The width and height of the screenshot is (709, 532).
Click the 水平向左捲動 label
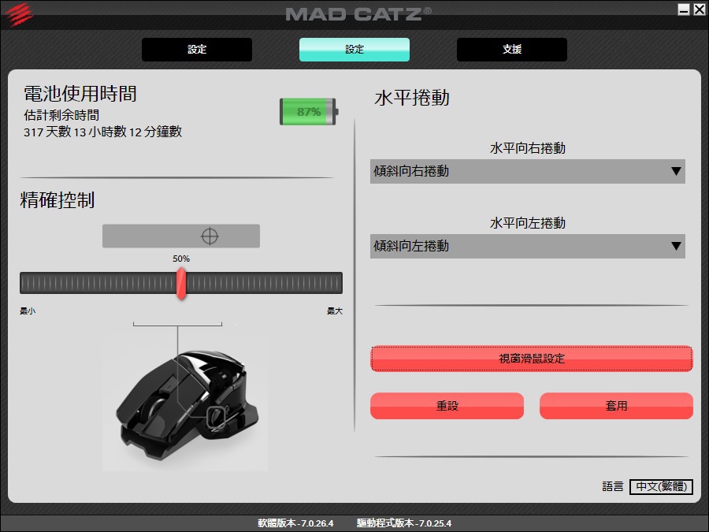(x=528, y=223)
